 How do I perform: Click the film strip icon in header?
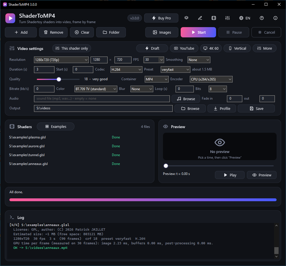[214, 18]
